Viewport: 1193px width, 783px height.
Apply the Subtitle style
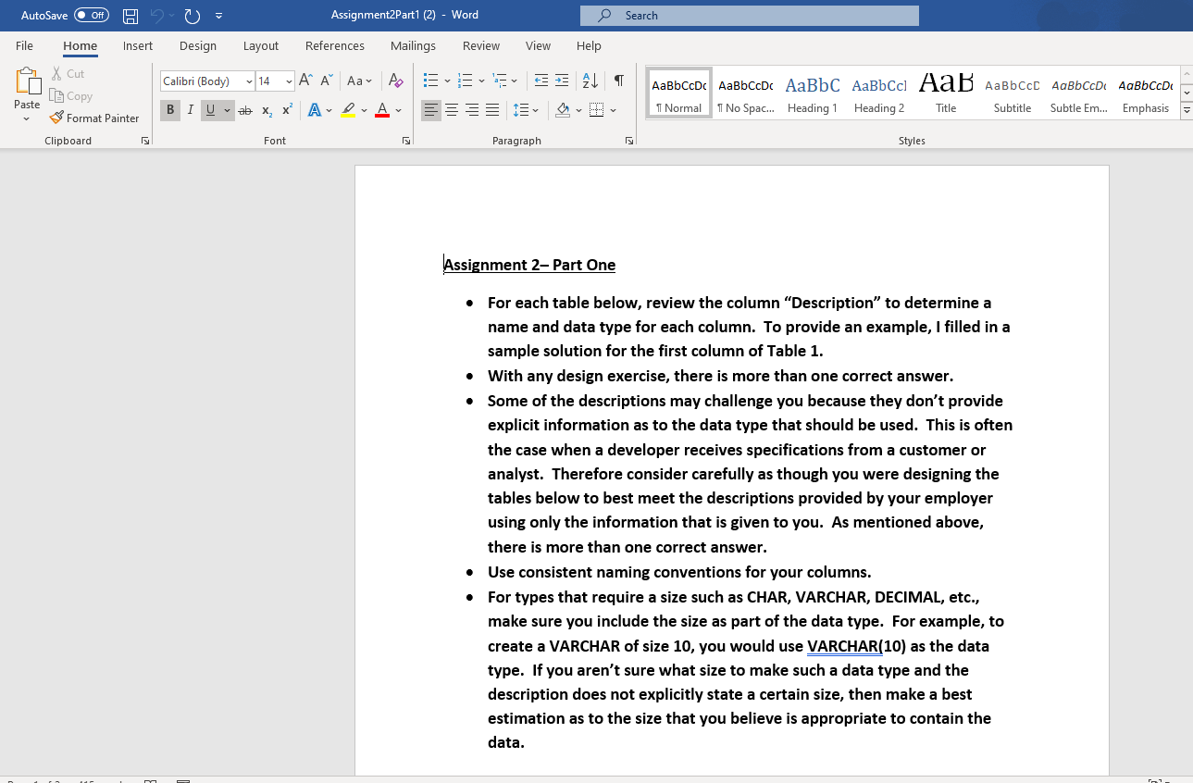[1013, 93]
